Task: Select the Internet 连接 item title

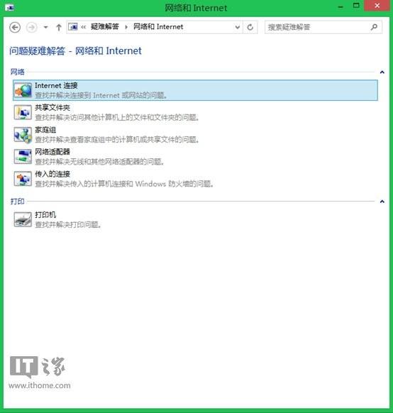Action: tap(56, 86)
